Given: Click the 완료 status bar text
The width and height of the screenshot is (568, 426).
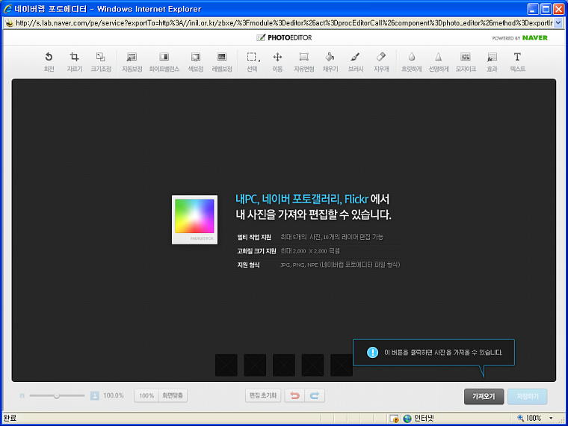Looking at the screenshot, I should pos(10,419).
